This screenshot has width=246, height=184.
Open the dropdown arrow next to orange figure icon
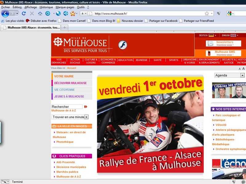(x=77, y=13)
